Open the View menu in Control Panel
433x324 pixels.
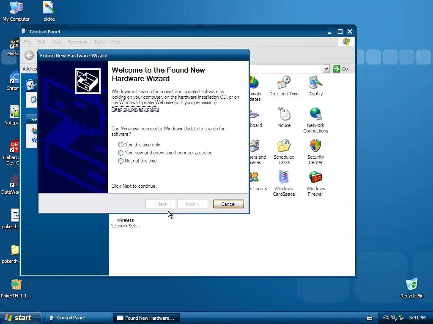click(x=57, y=42)
